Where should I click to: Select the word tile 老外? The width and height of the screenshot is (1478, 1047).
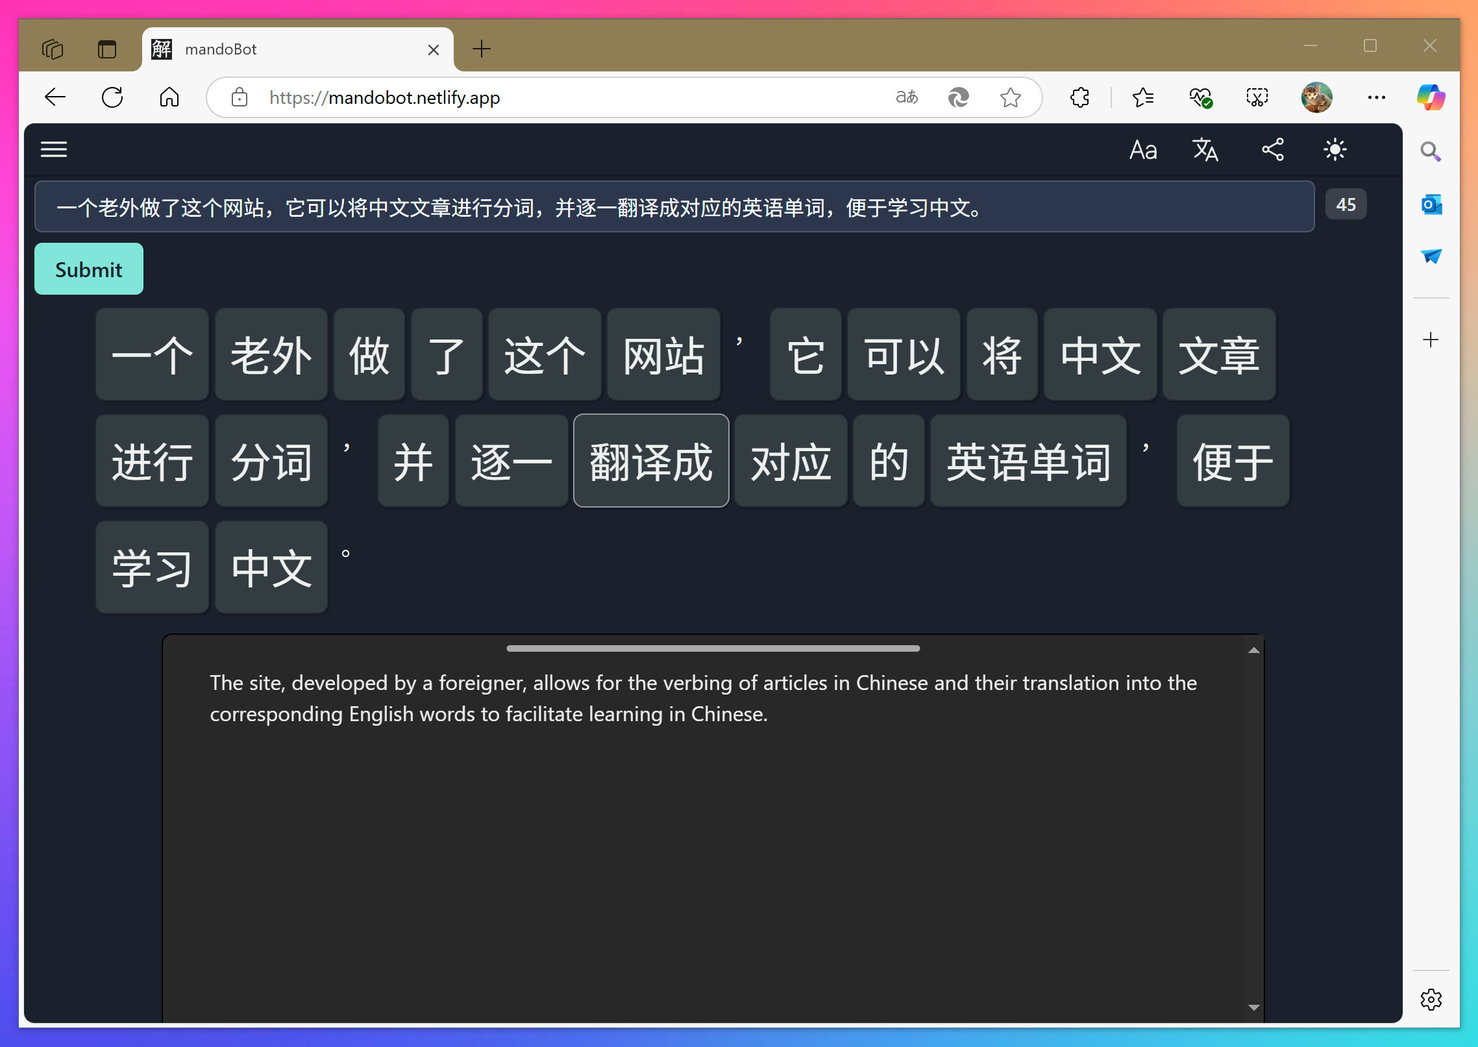[271, 355]
